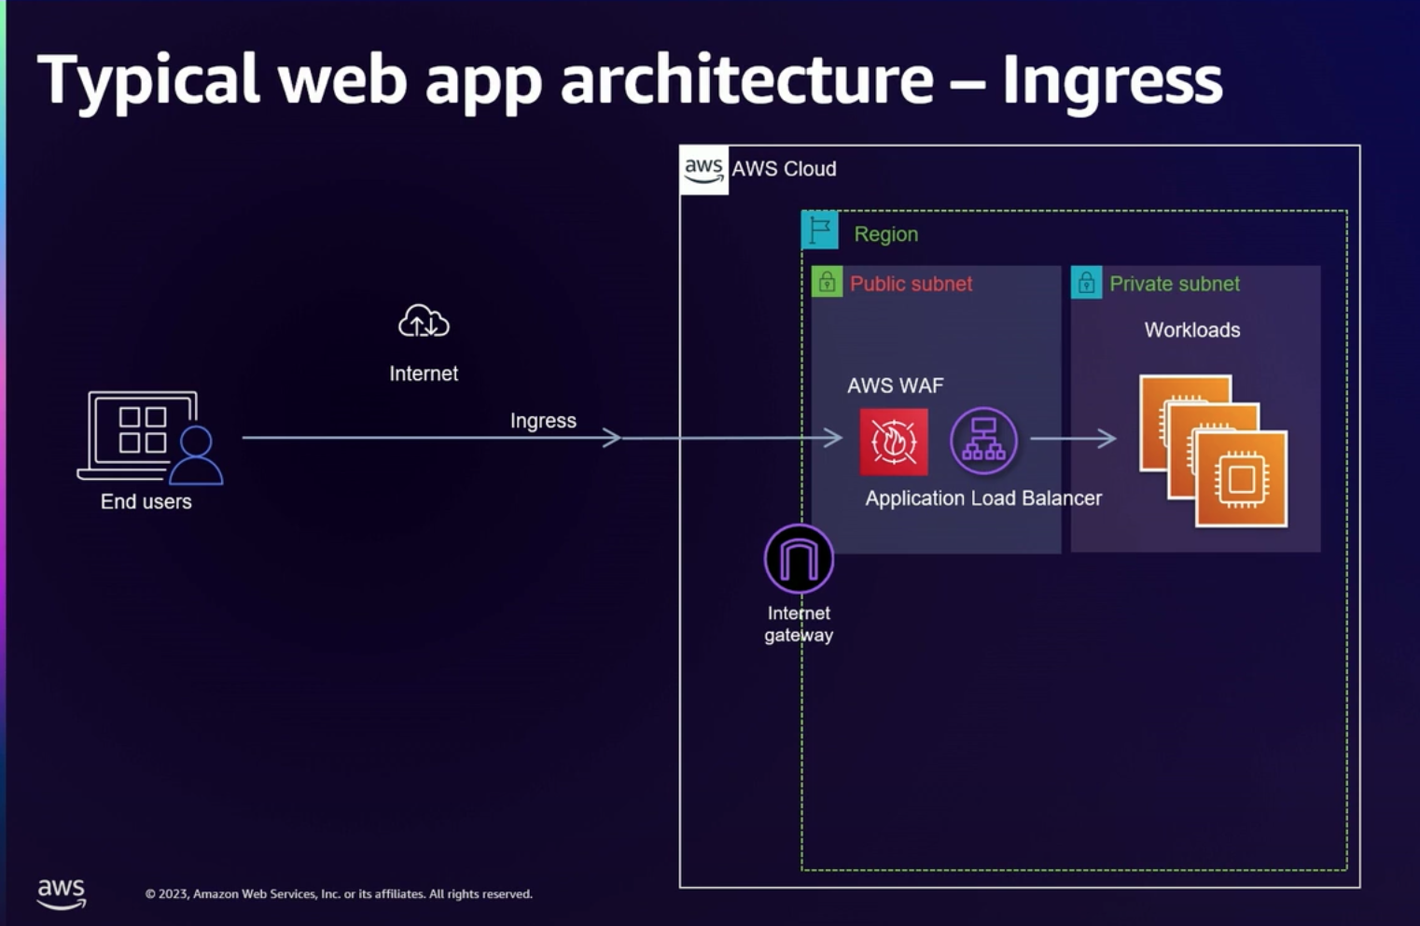The image size is (1420, 926).
Task: Select the copyright notice text
Action: click(338, 893)
